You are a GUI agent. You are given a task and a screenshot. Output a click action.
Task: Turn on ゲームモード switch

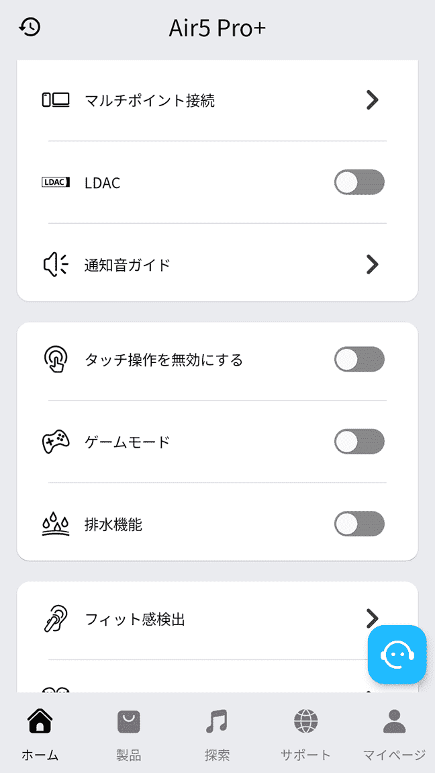[x=359, y=442]
